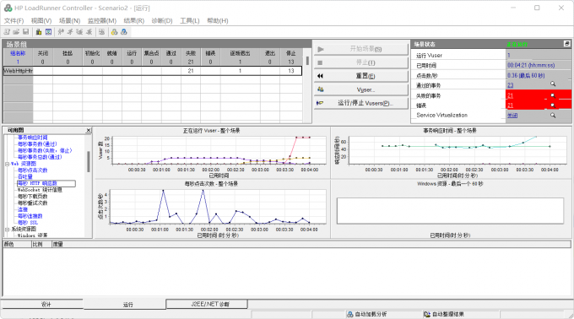Screen dimensions: 574x319
Task: Click the blue rings results toolbar icon
Action: [124, 32]
